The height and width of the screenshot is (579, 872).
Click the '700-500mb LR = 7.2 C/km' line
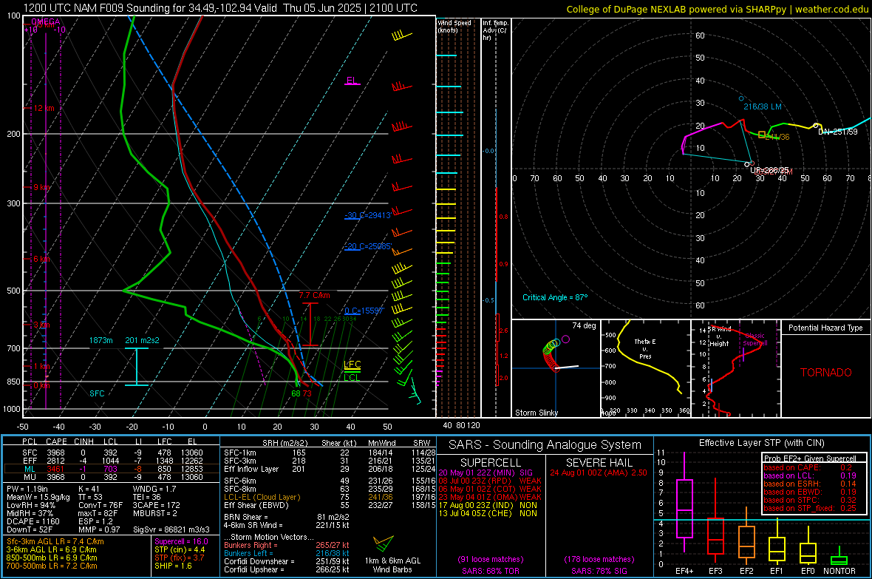(x=52, y=566)
